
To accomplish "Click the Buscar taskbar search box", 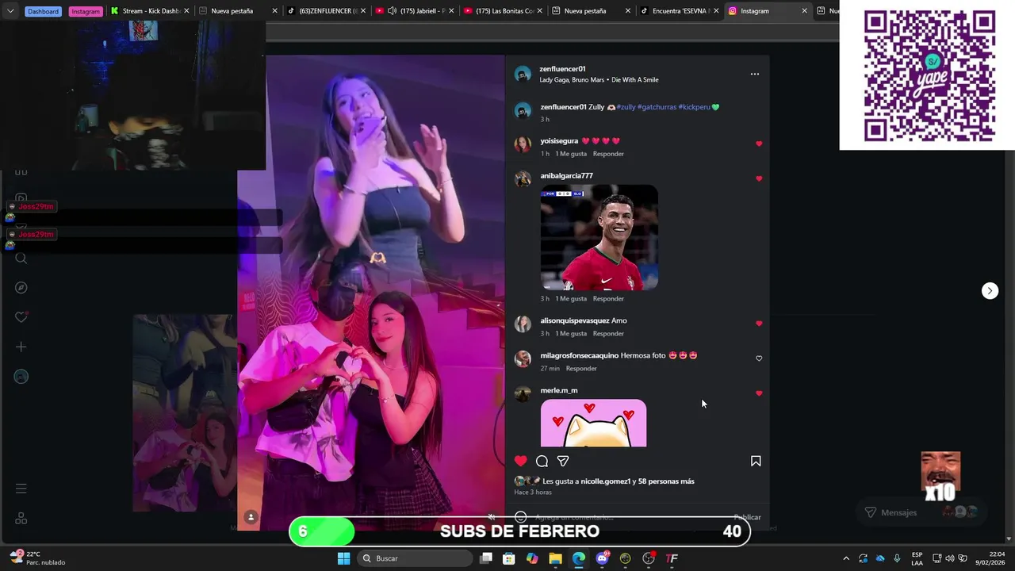I will tap(414, 558).
